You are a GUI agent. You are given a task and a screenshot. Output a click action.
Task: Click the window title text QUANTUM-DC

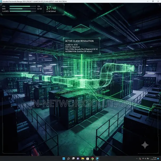tap(38, 1)
